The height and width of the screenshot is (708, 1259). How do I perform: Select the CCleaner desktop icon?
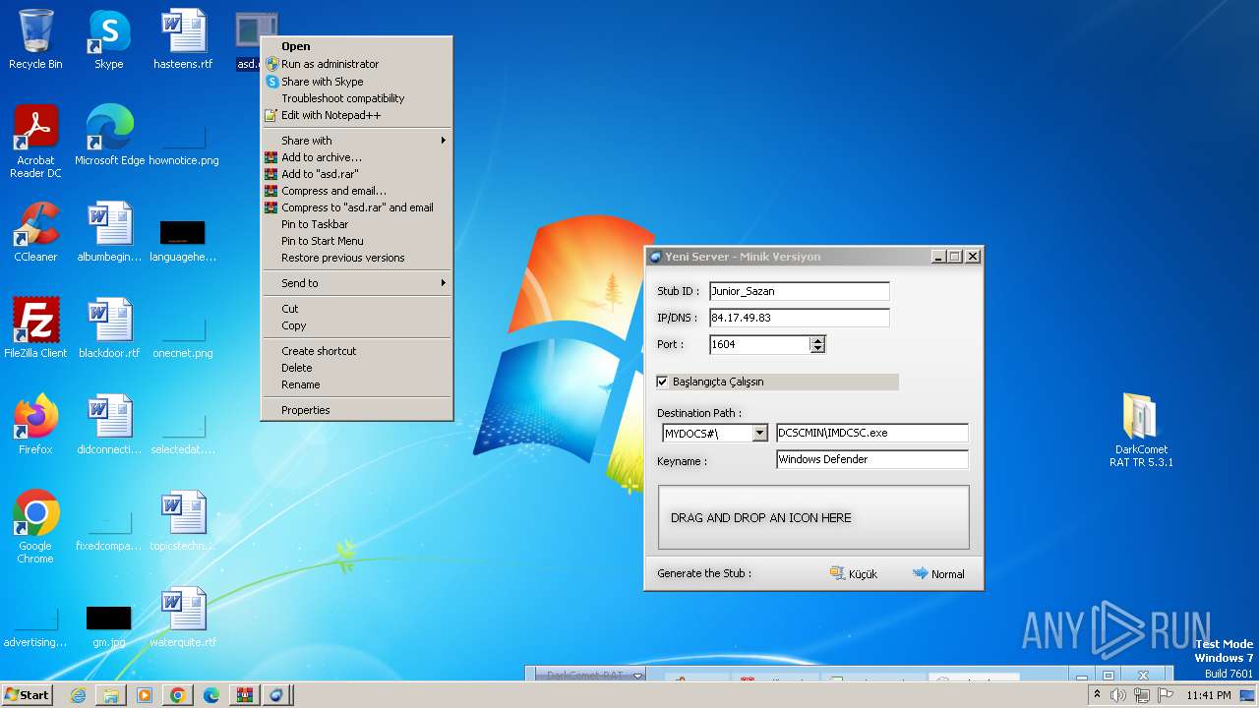(x=35, y=232)
